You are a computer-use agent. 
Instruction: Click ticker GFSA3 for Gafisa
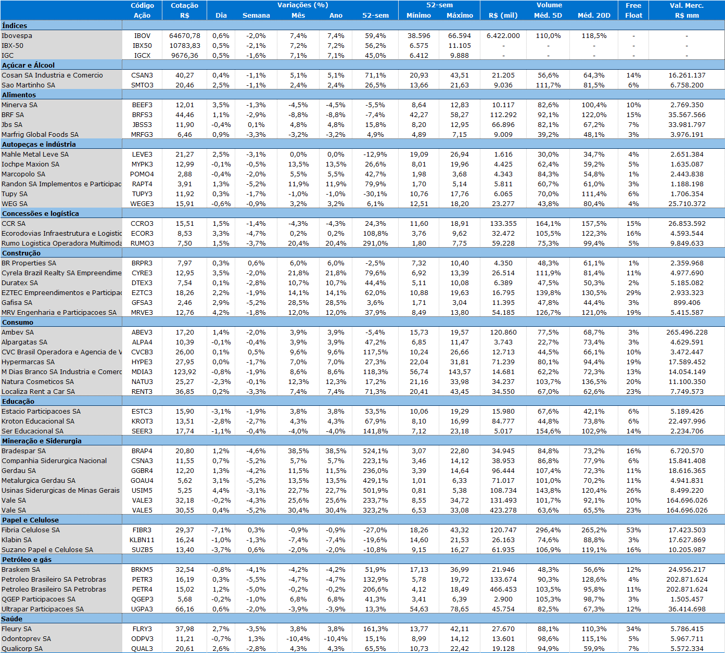click(x=142, y=303)
